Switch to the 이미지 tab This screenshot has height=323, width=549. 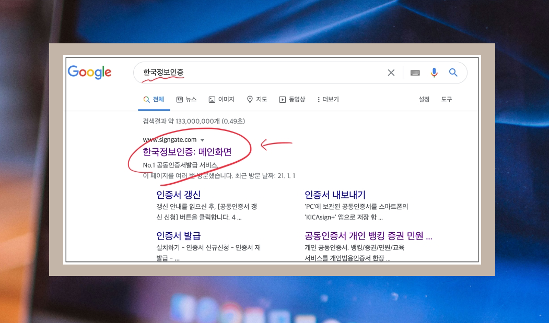221,99
